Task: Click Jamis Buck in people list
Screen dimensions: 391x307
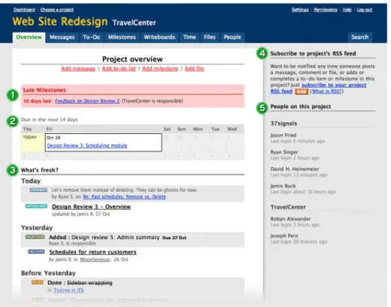Action: pos(283,186)
